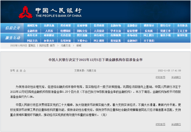Click 信息公开 category header
The width and height of the screenshot is (191, 132).
[12, 28]
